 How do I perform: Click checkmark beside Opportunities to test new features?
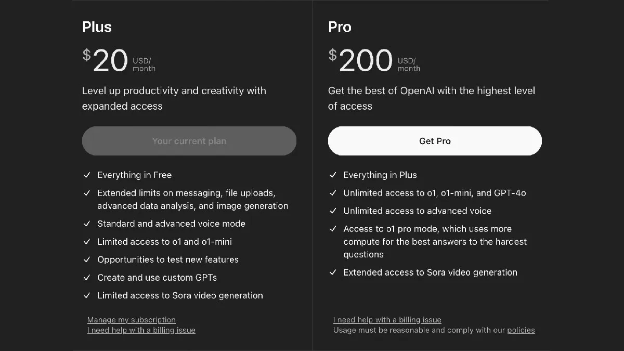tap(87, 259)
